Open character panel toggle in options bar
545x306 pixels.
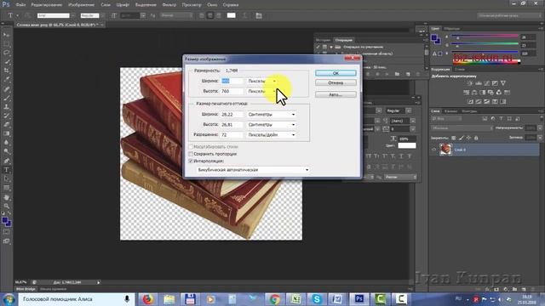pos(259,15)
